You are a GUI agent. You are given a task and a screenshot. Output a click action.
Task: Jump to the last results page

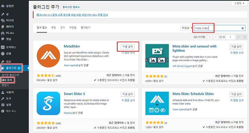click(245, 37)
